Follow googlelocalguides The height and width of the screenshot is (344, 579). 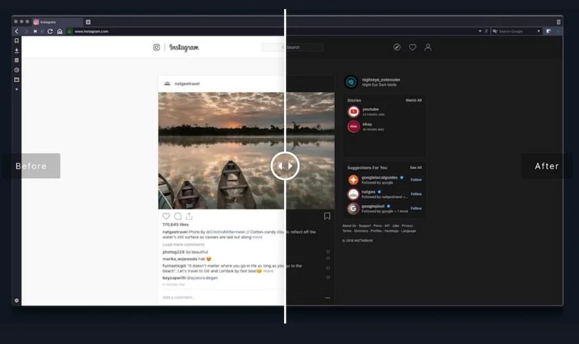416,180
